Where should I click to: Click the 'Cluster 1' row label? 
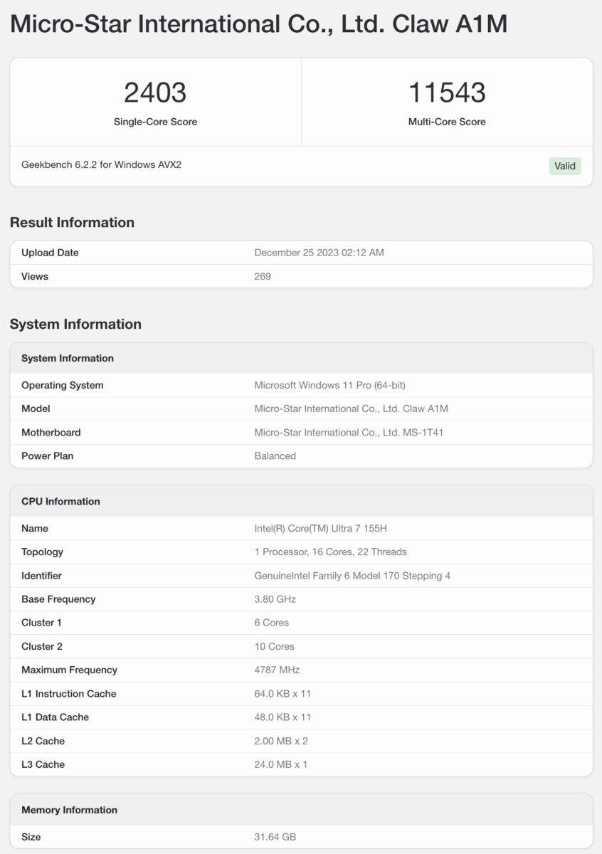point(41,622)
